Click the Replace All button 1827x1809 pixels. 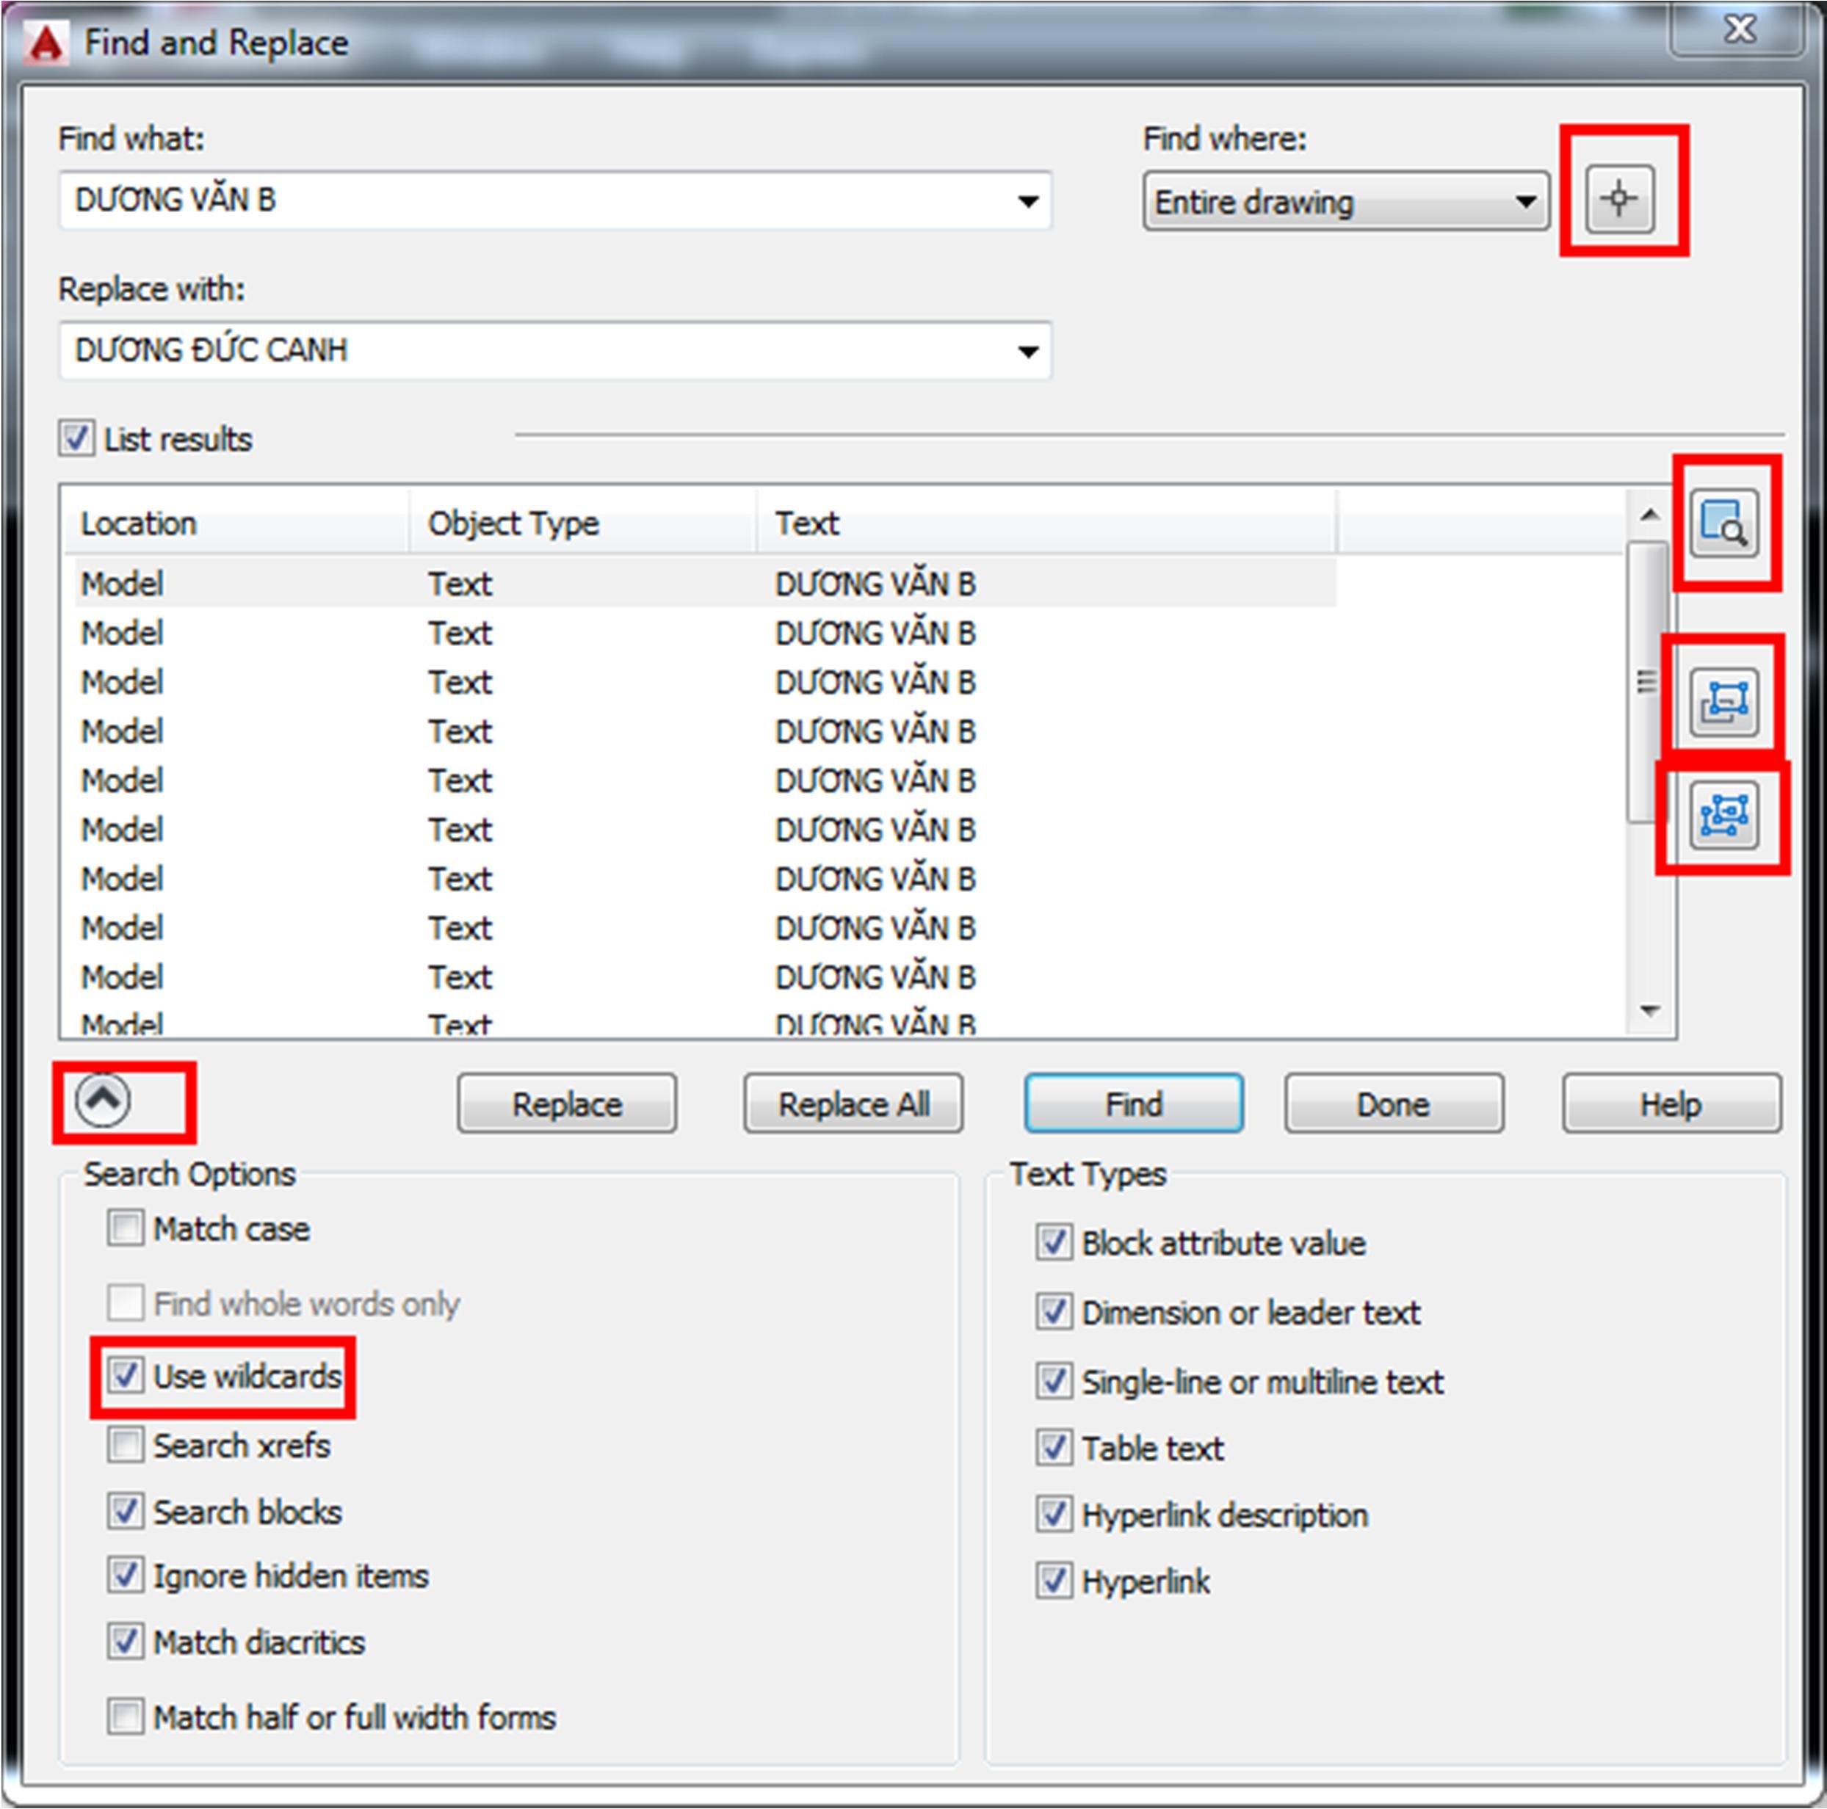click(853, 1103)
